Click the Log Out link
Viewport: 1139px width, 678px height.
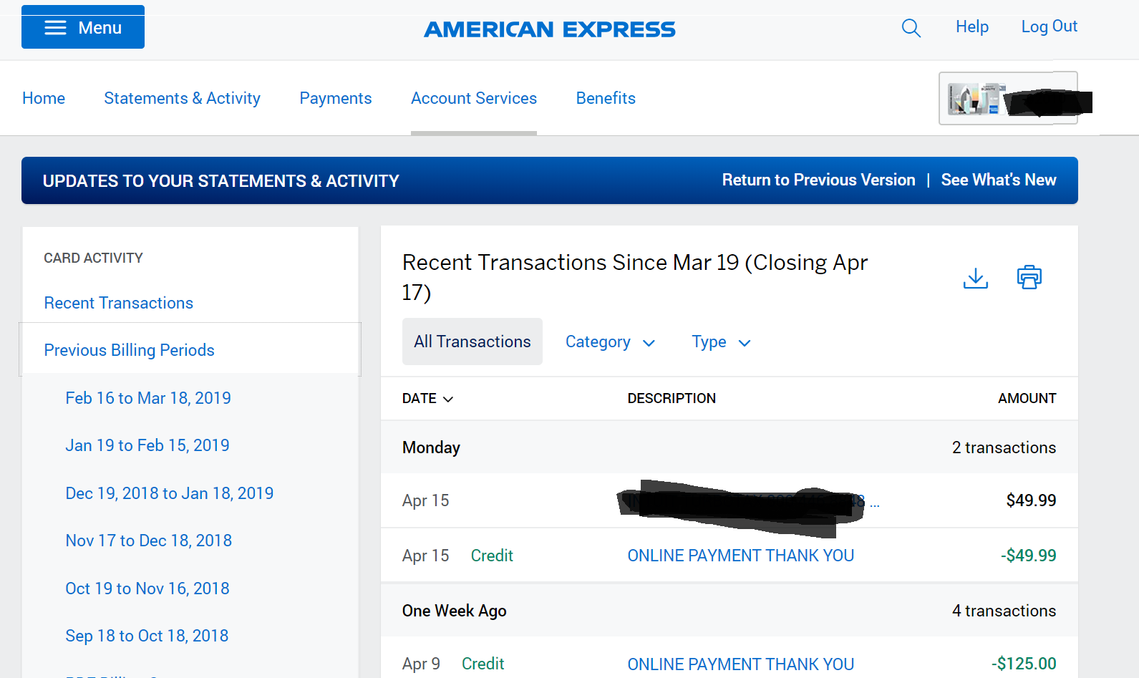tap(1049, 26)
